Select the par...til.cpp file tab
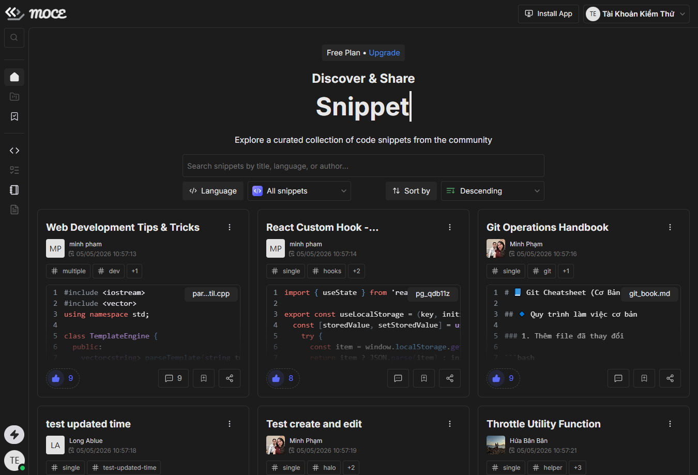Image resolution: width=698 pixels, height=475 pixels. pyautogui.click(x=211, y=294)
